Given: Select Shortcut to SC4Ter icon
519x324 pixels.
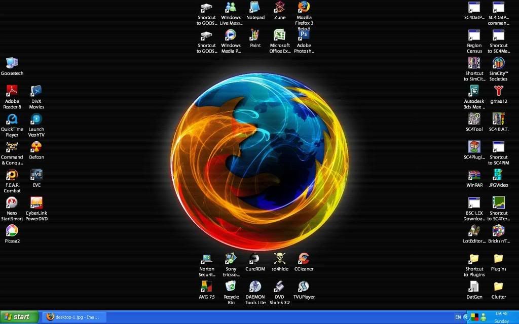Looking at the screenshot, I should pyautogui.click(x=499, y=202).
